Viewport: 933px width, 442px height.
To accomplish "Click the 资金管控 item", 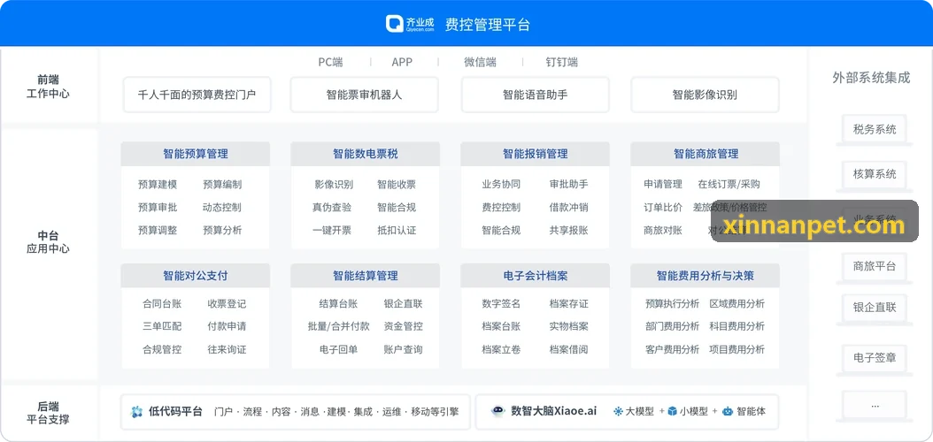I will pos(404,327).
